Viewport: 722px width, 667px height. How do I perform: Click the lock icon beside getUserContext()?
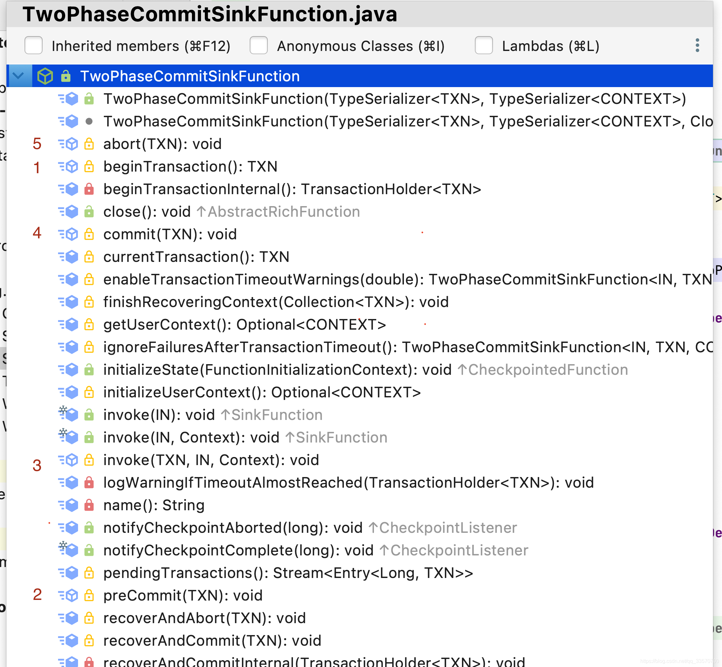(89, 325)
